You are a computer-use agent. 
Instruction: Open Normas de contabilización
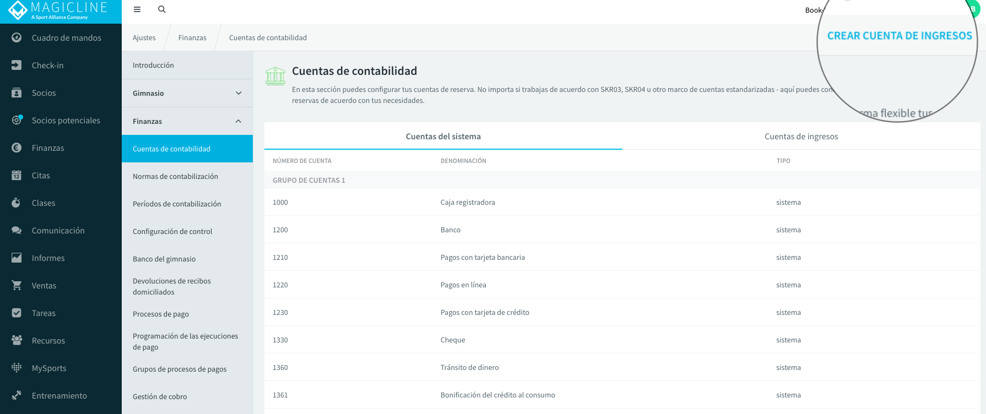187,176
